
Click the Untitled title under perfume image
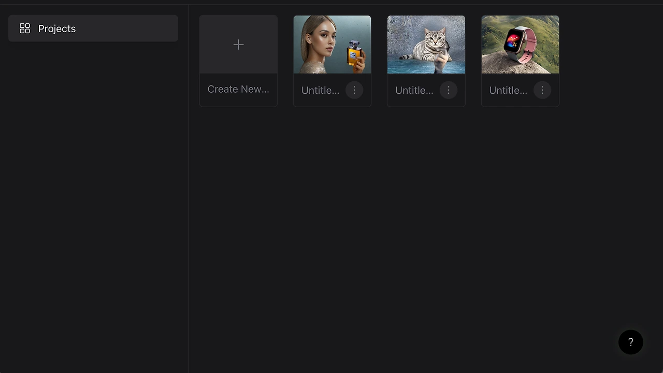pyautogui.click(x=320, y=90)
